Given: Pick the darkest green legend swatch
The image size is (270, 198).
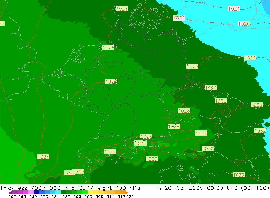Looking at the screenshot, I should pos(63,193).
